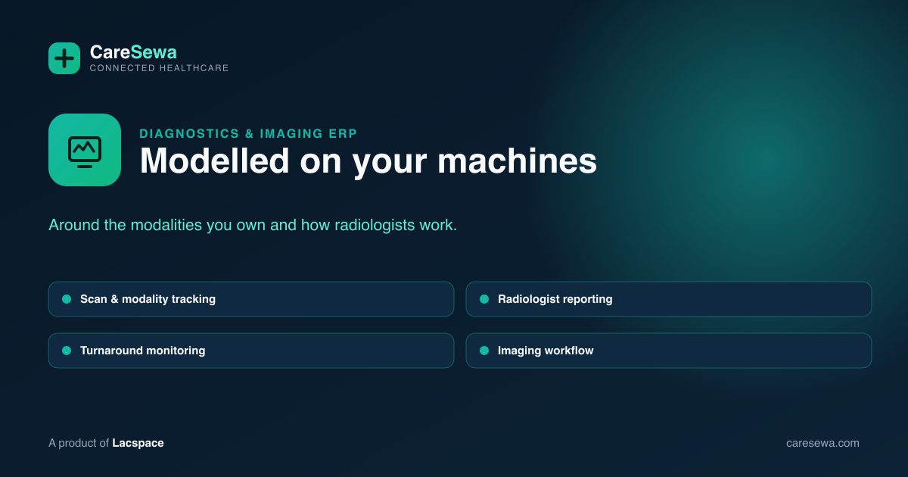Click the green dot beside Imaging workflow

click(x=484, y=351)
